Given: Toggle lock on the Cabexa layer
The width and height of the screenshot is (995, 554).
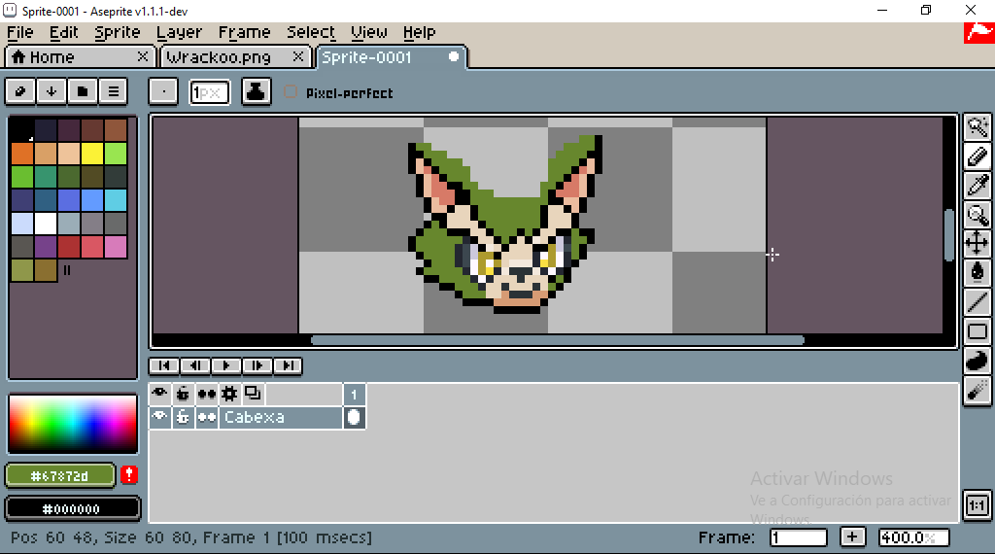Looking at the screenshot, I should [183, 417].
